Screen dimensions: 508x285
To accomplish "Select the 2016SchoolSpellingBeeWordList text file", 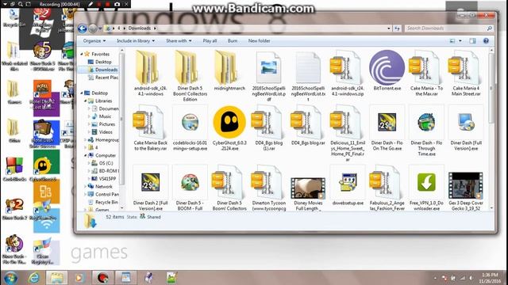I will (308, 76).
